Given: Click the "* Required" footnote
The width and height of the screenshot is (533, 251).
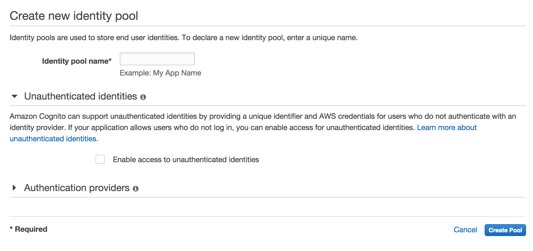Looking at the screenshot, I should pos(28,229).
